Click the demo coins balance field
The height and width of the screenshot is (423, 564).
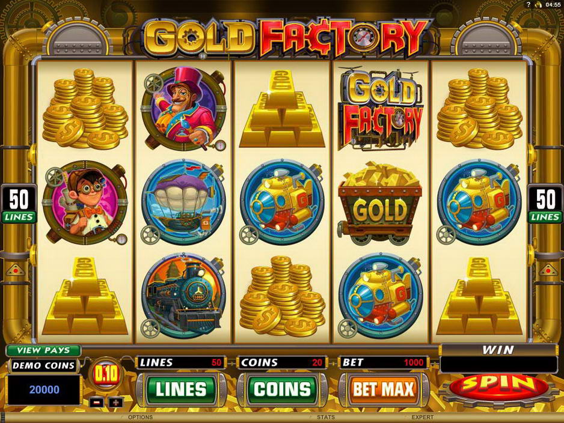click(x=44, y=389)
